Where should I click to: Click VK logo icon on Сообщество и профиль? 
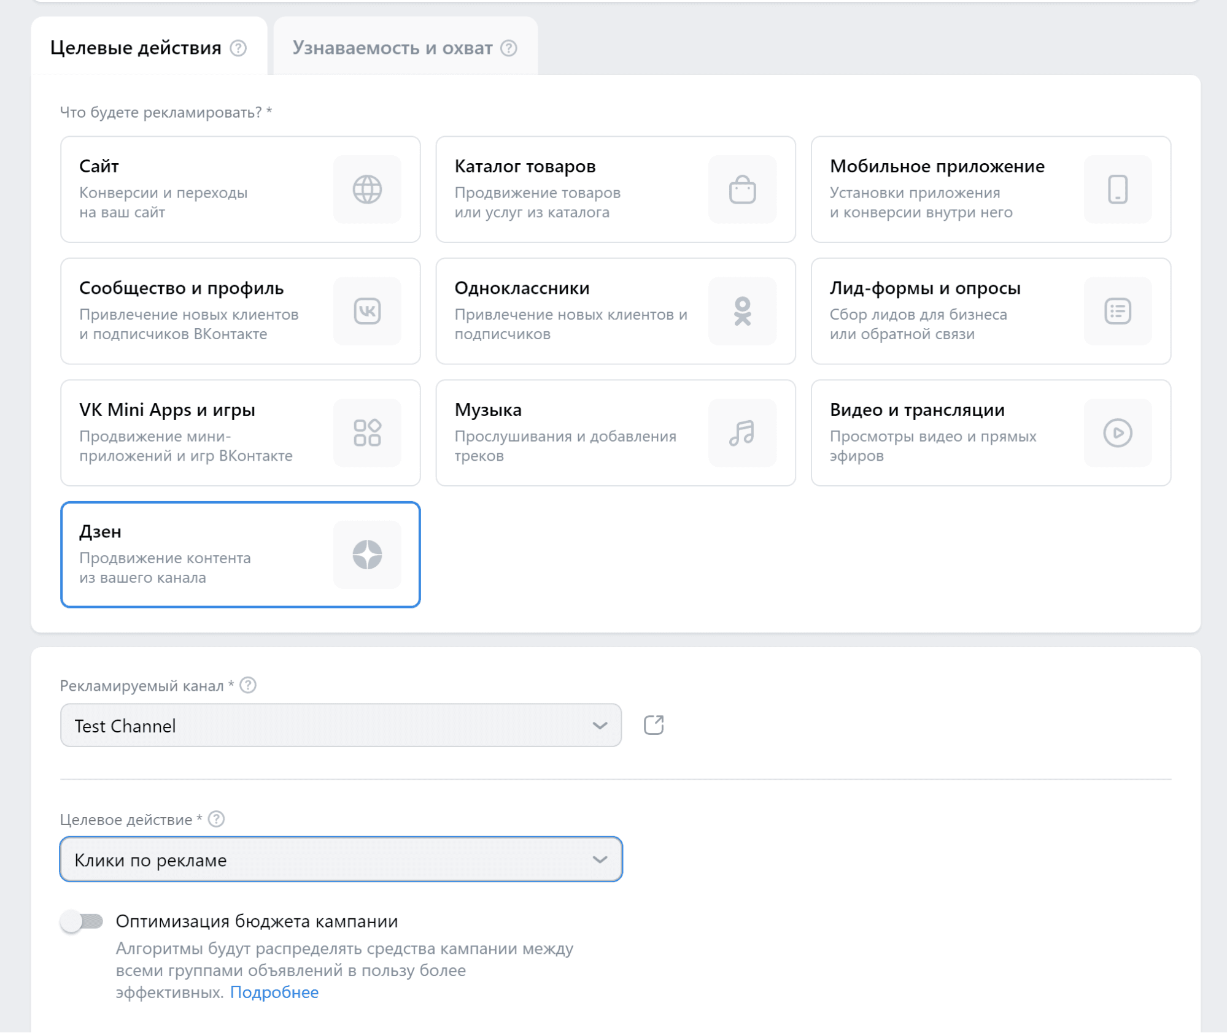point(367,311)
